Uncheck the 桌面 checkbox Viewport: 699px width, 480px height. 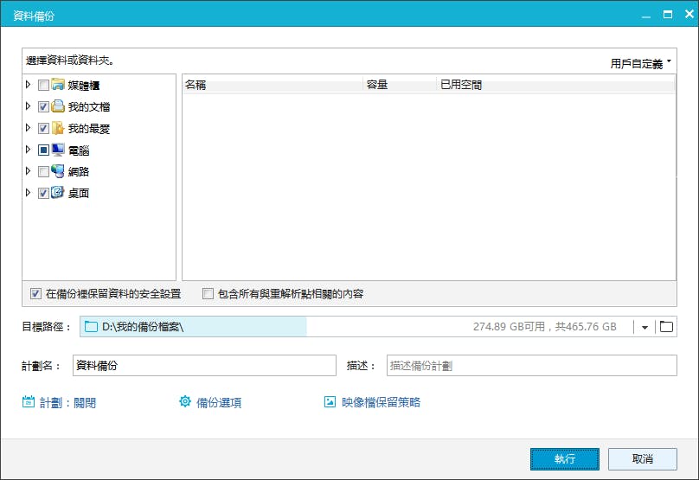point(43,193)
